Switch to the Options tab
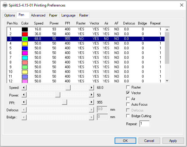This screenshot has height=147, width=187. 9,15
